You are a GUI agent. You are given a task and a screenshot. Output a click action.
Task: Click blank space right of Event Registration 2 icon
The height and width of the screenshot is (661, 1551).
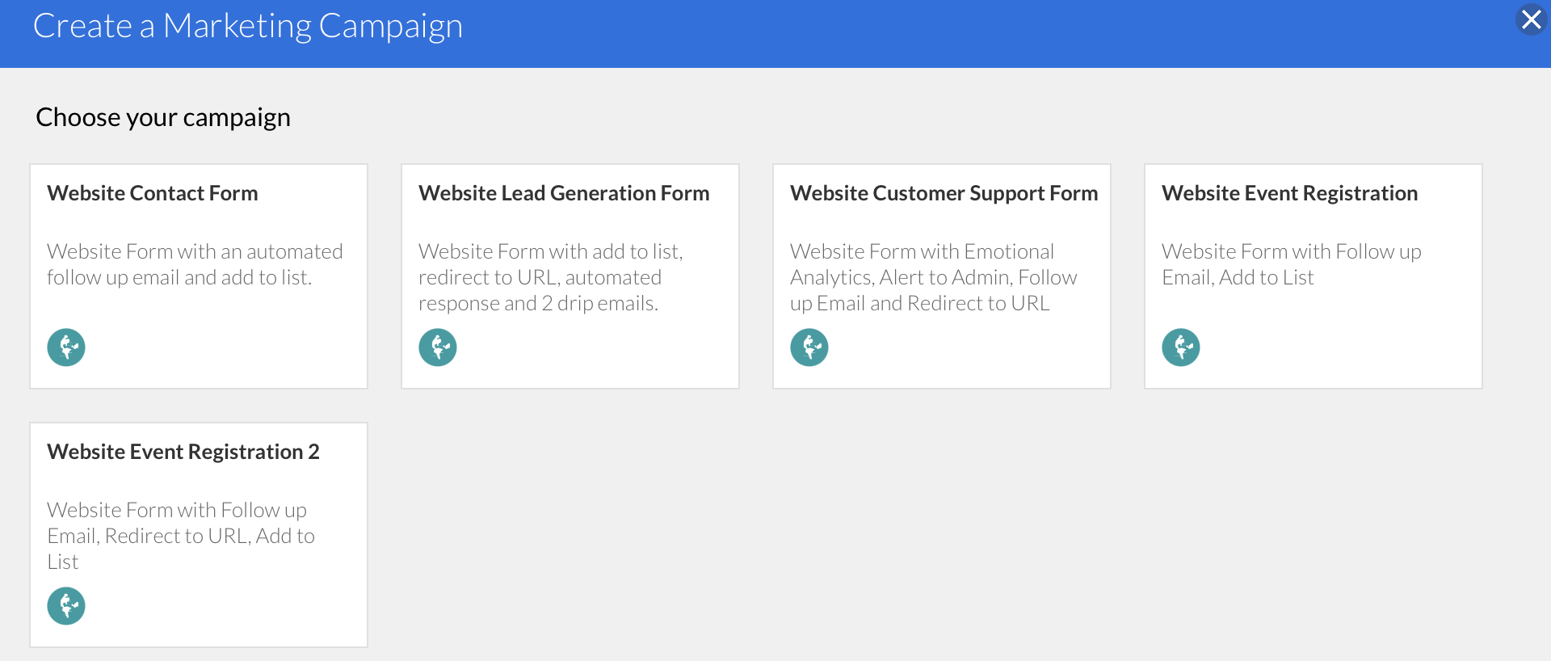click(x=226, y=606)
